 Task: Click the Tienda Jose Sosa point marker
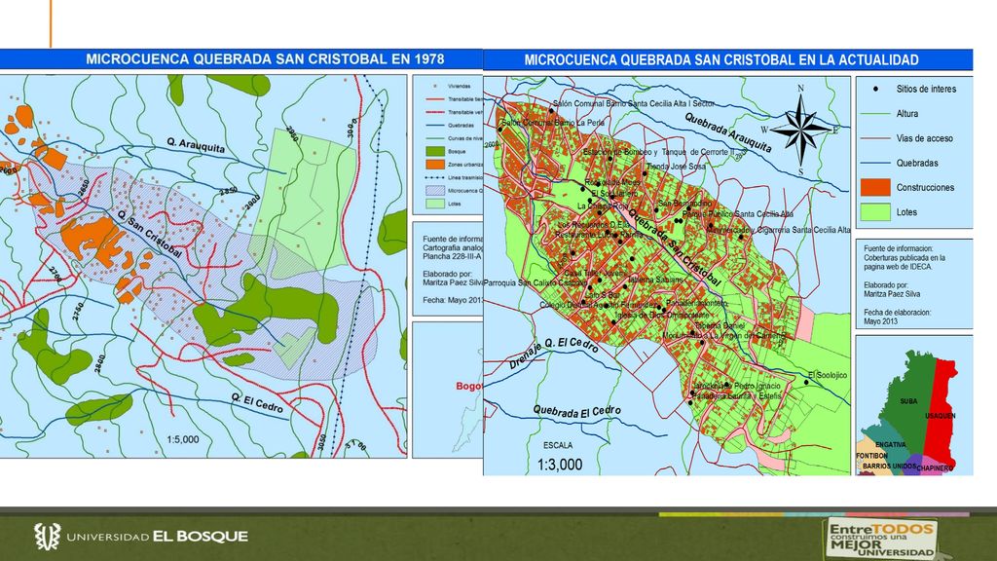click(x=645, y=173)
